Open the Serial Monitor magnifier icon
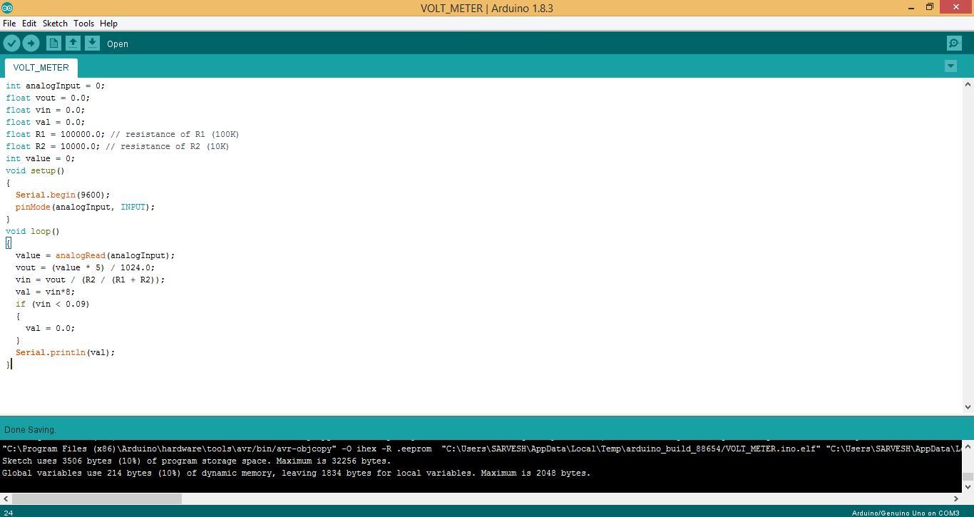Image resolution: width=974 pixels, height=517 pixels. pyautogui.click(x=954, y=43)
